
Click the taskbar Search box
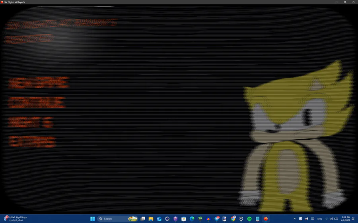[118, 219]
